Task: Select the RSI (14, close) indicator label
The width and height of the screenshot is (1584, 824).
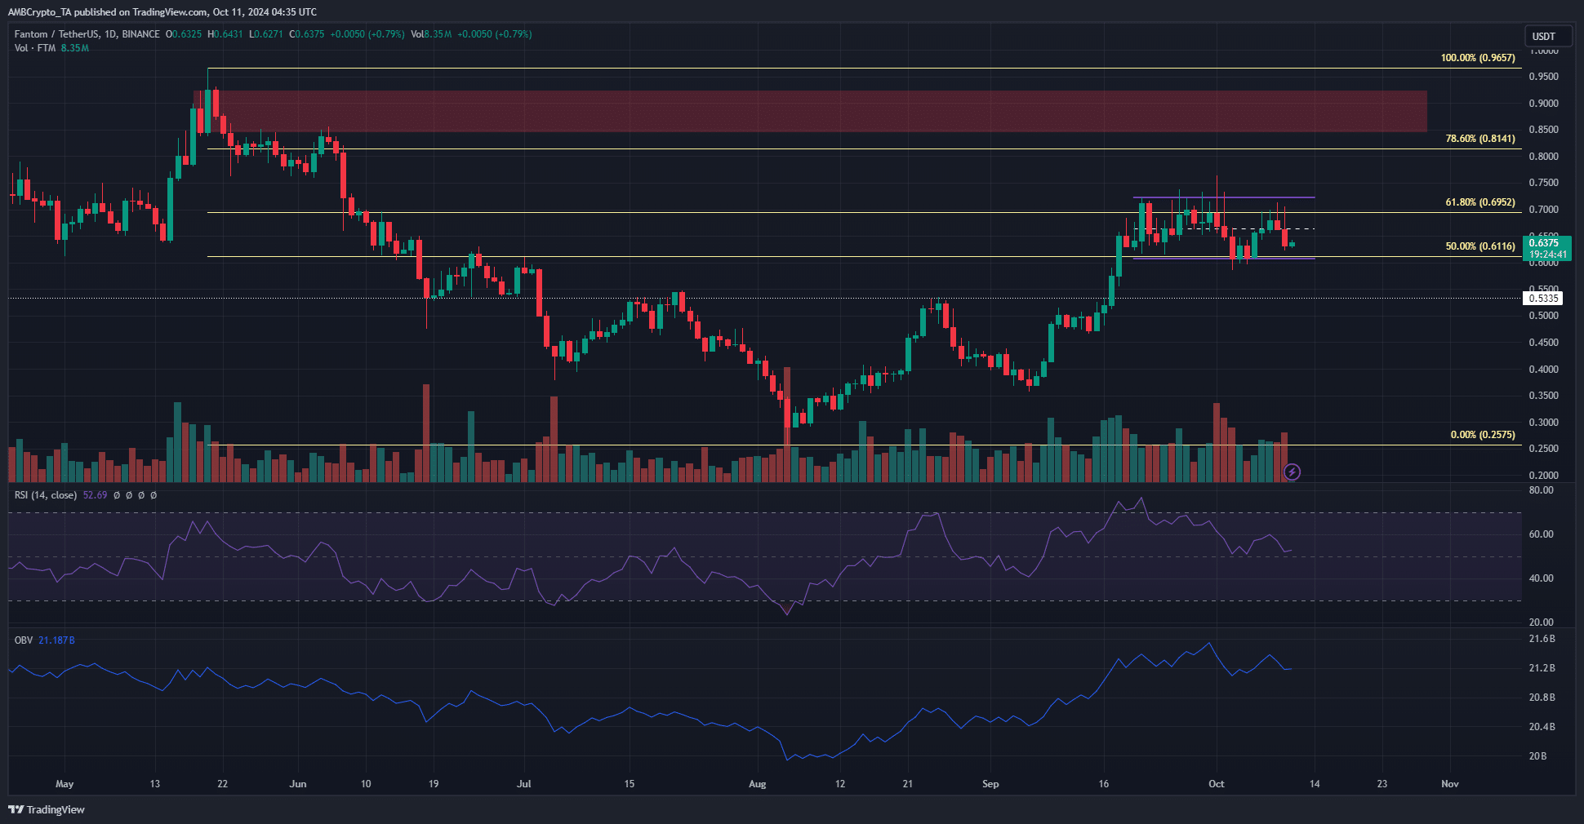Action: pos(46,495)
